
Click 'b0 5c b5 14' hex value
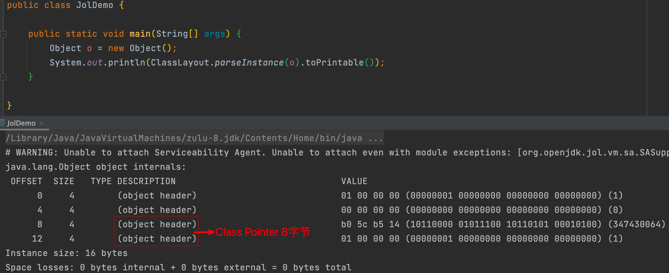pos(370,224)
